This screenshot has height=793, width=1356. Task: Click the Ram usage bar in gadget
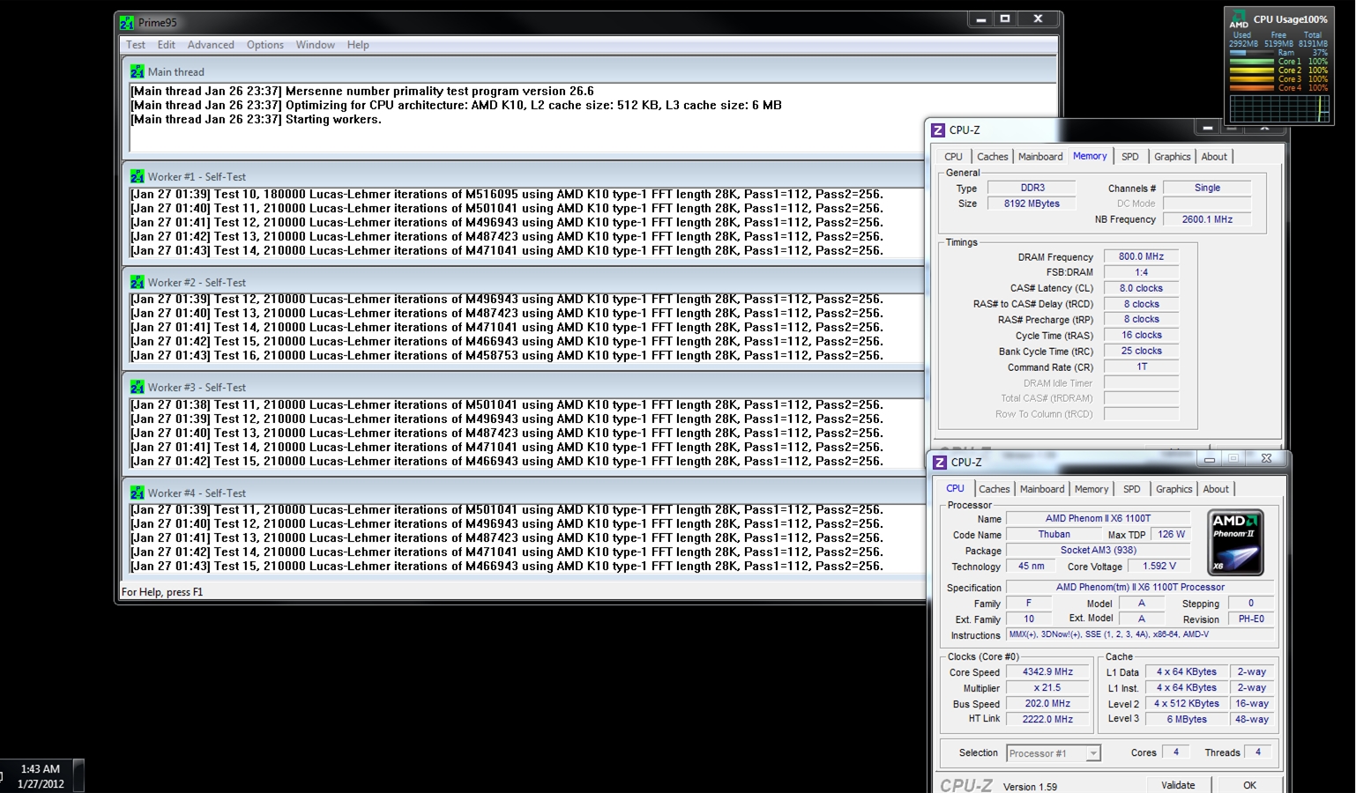click(1252, 53)
